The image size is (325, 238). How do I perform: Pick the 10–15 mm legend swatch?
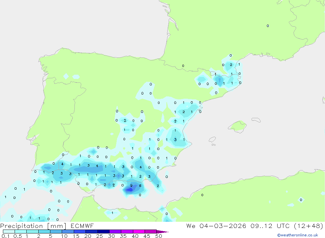tap(68, 232)
